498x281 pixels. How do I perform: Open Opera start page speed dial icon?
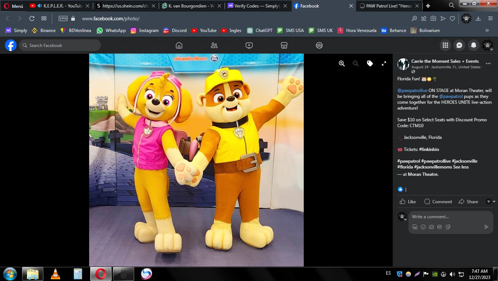tap(44, 19)
